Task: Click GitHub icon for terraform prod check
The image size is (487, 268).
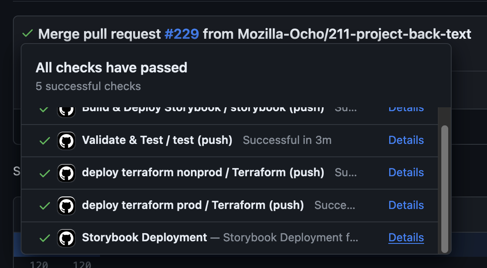Action: pyautogui.click(x=66, y=206)
